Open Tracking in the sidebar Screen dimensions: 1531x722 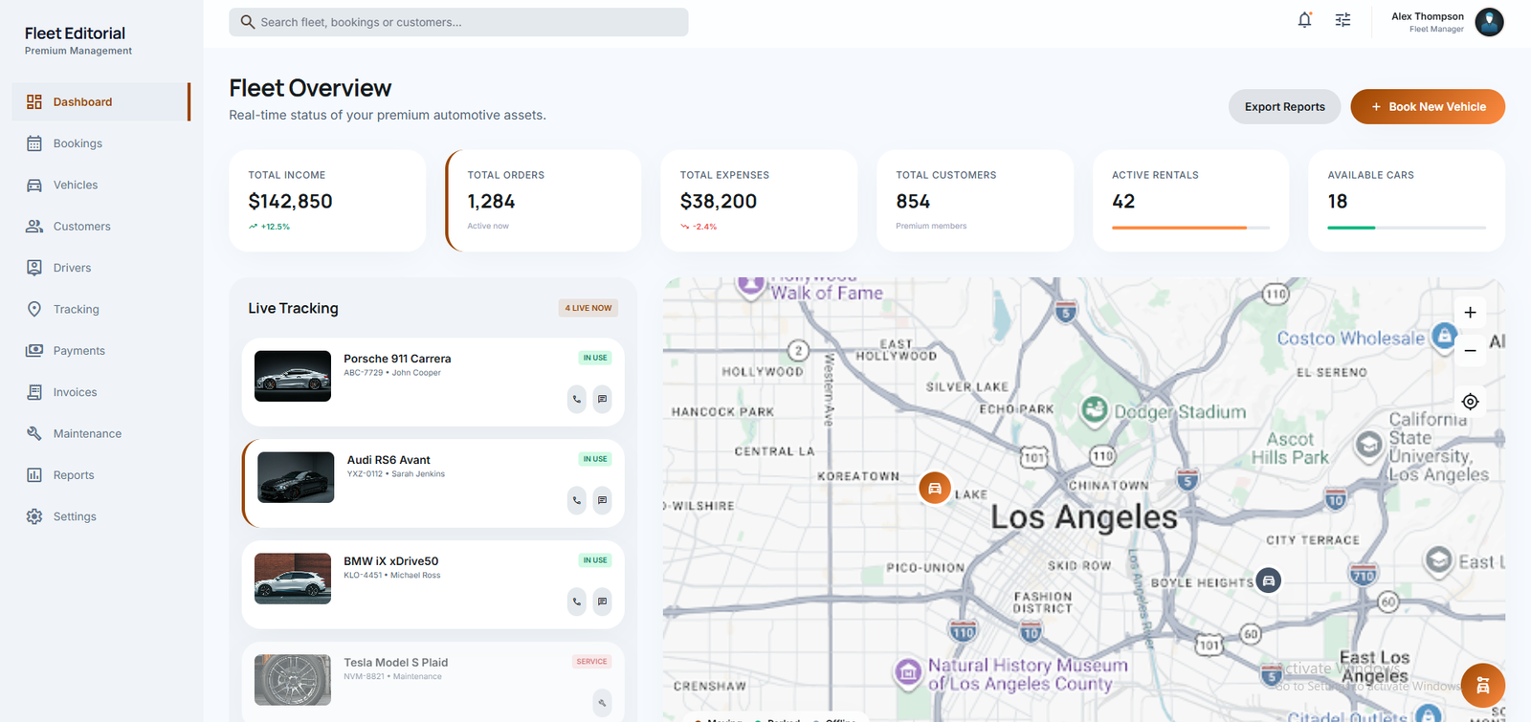coord(100,309)
